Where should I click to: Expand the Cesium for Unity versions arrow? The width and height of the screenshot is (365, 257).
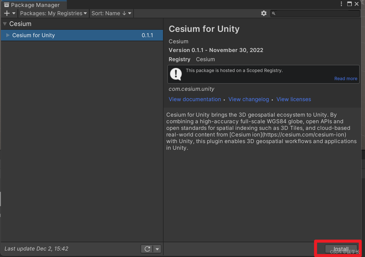[8, 35]
